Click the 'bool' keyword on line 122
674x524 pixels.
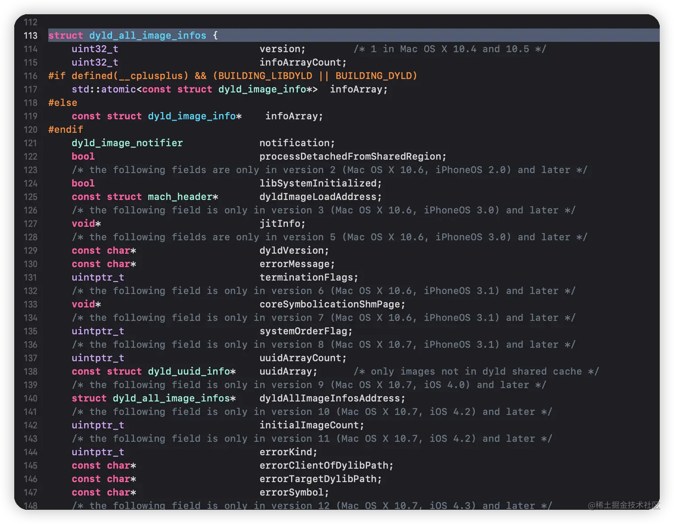click(83, 156)
